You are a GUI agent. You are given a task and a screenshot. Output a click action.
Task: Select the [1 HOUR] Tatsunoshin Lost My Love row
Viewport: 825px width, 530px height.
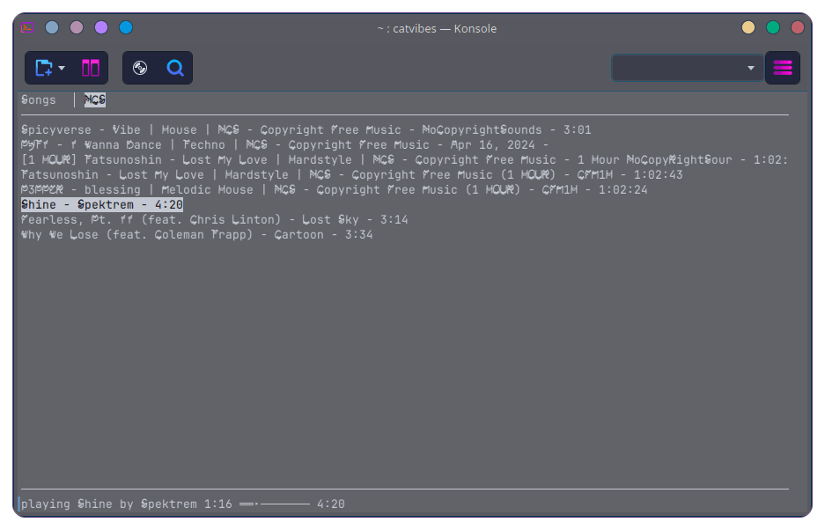pos(405,159)
